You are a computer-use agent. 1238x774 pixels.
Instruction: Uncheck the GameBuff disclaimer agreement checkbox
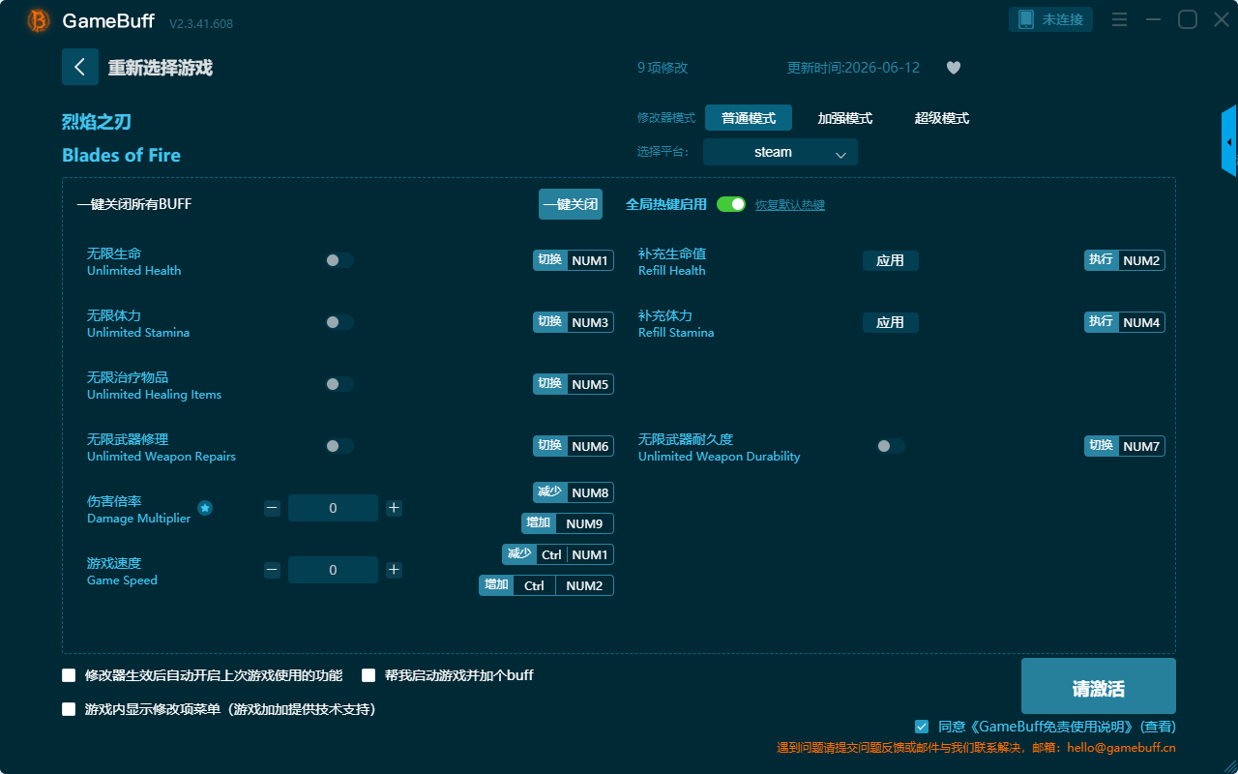922,727
